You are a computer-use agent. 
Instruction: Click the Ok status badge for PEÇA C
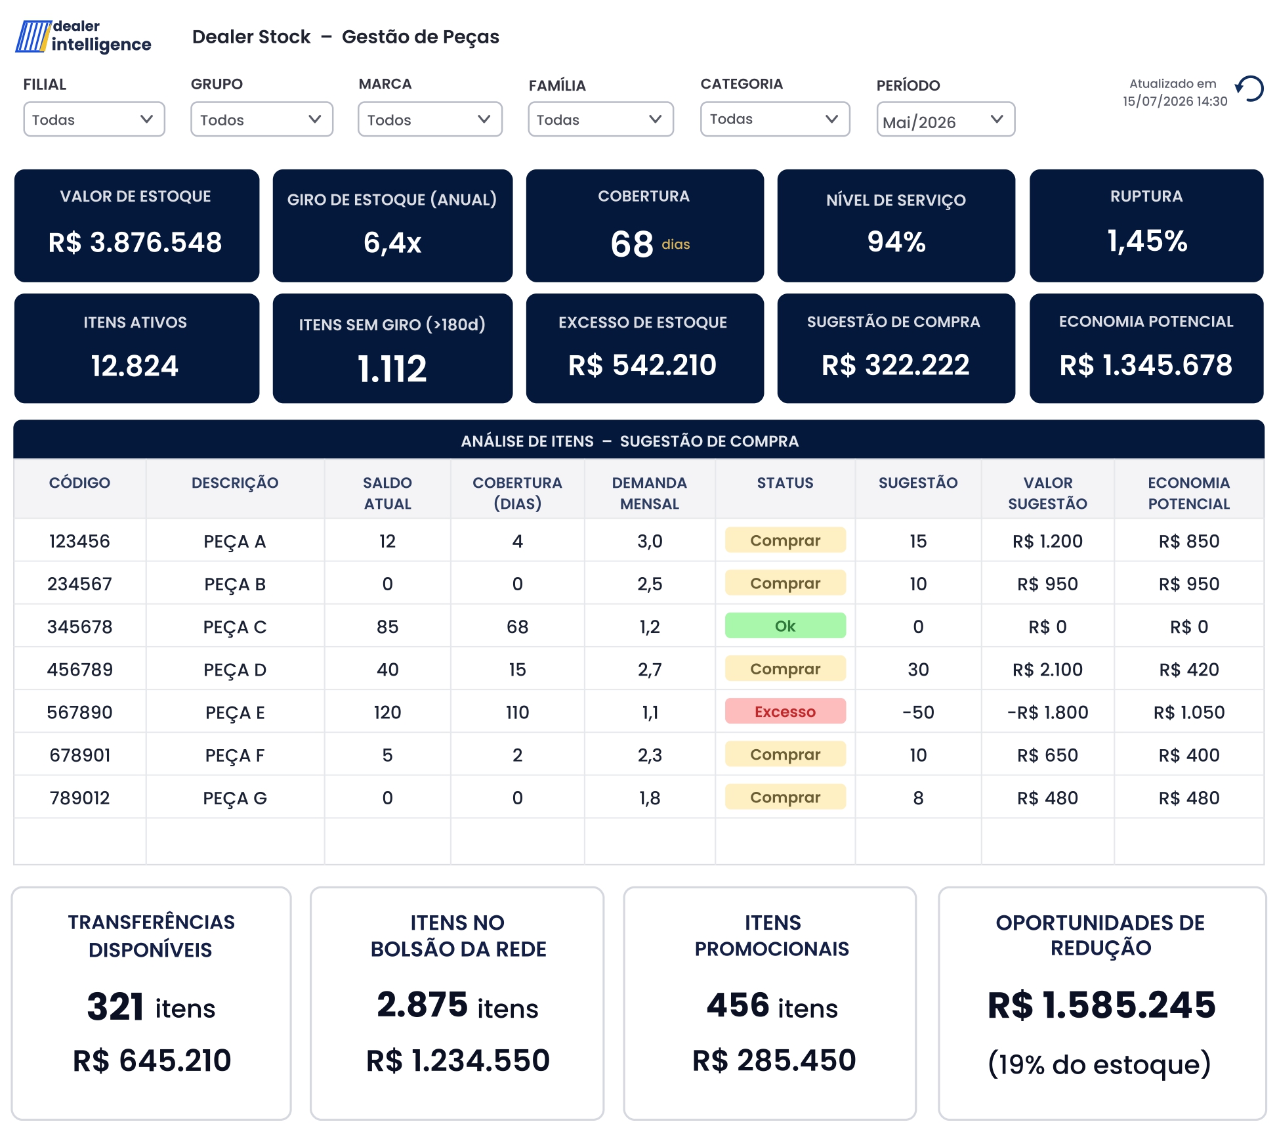pyautogui.click(x=785, y=626)
